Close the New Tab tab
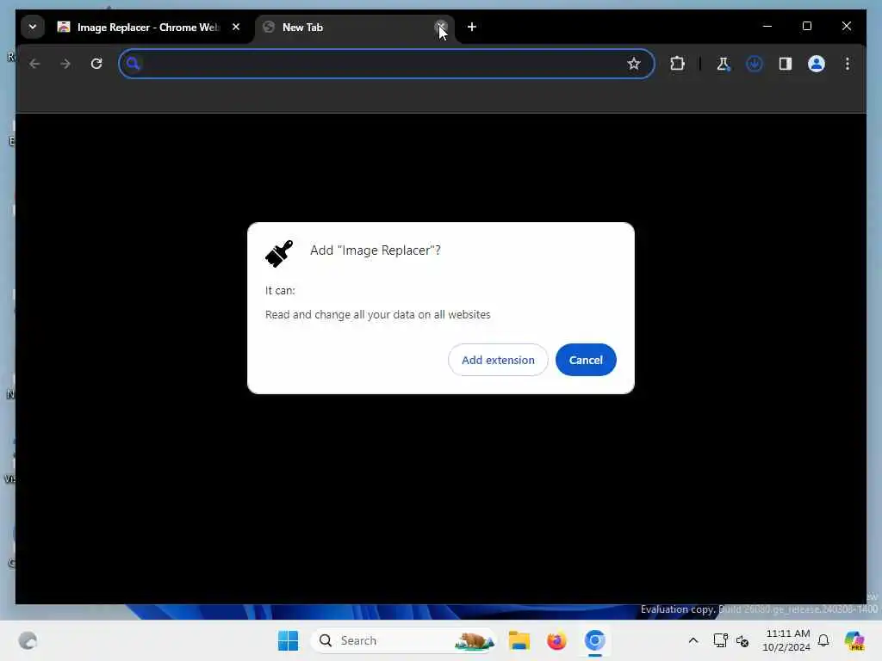The image size is (882, 661). [440, 27]
